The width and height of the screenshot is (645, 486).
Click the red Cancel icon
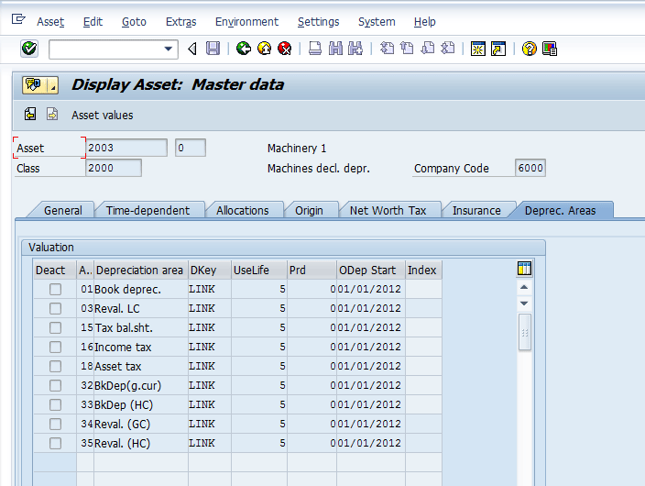[285, 49]
